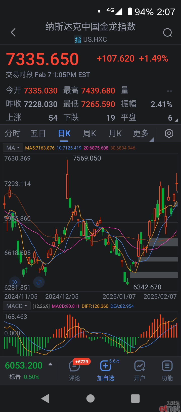Tap the US.HXC ticker code

click(95, 39)
